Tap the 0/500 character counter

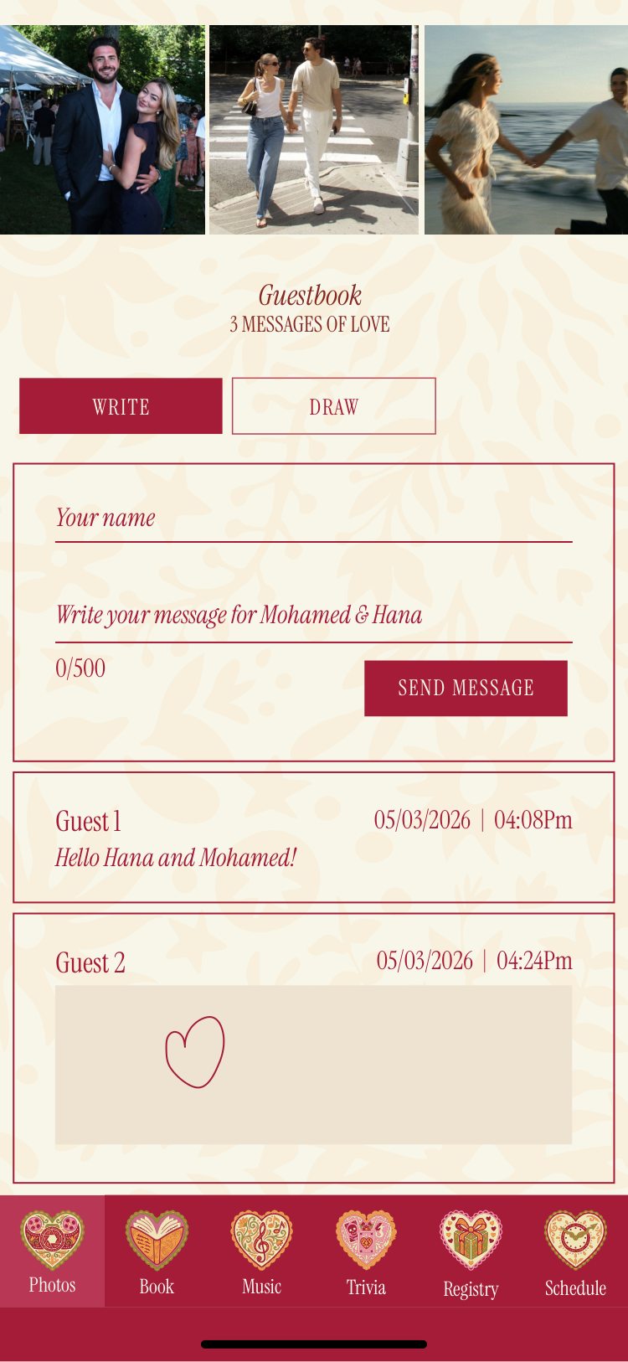(x=80, y=668)
